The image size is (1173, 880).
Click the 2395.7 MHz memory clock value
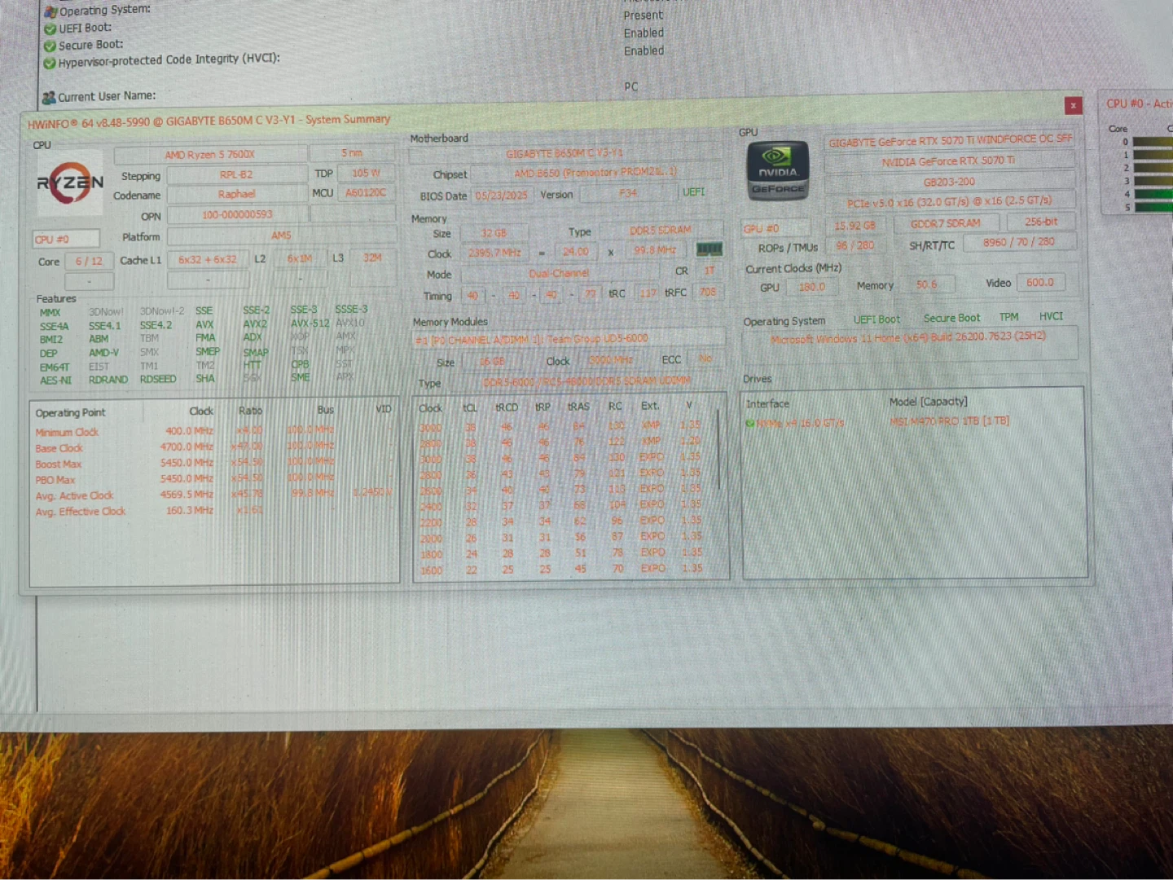494,253
